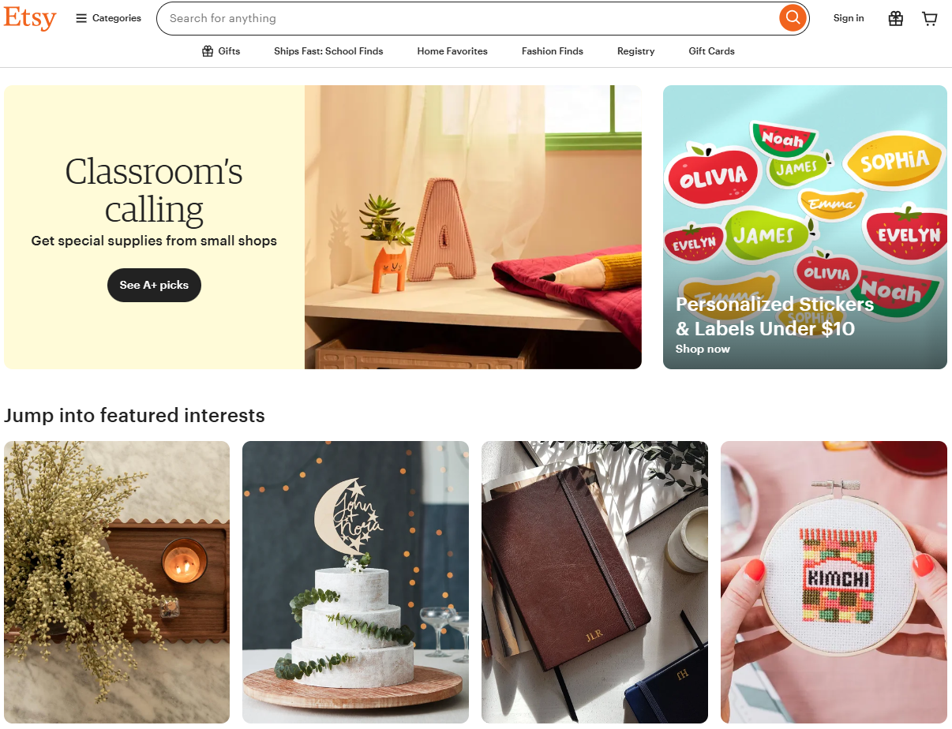Open the Categories hamburger menu
Viewport: 952px width, 729px height.
108,18
